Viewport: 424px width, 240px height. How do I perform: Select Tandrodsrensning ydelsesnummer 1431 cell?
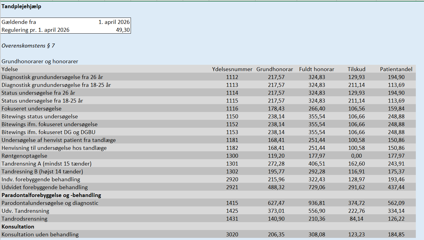[x=232, y=219]
